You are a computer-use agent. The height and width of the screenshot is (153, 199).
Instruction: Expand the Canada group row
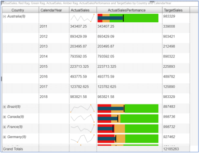tap(4, 117)
